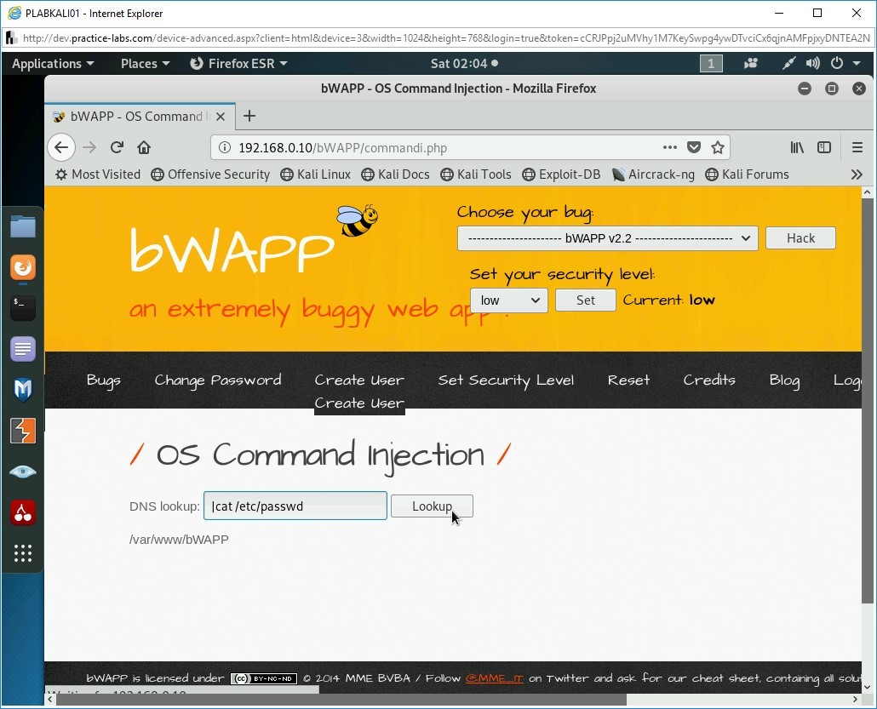Open the Applications menu
This screenshot has width=877, height=709.
[53, 63]
